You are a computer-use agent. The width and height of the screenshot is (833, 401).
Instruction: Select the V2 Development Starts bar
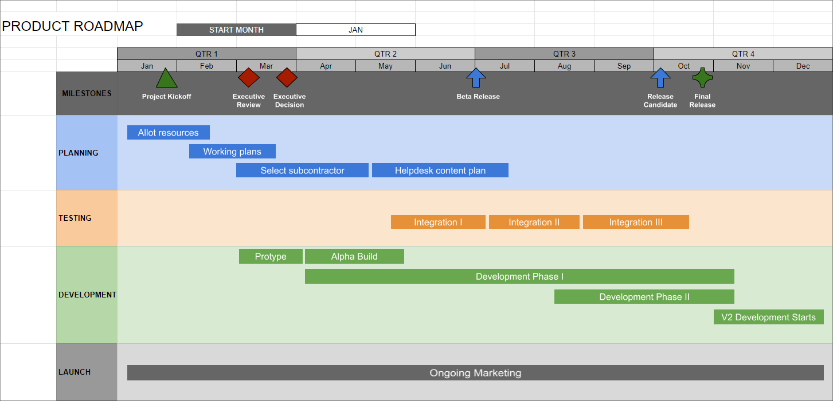tap(768, 317)
